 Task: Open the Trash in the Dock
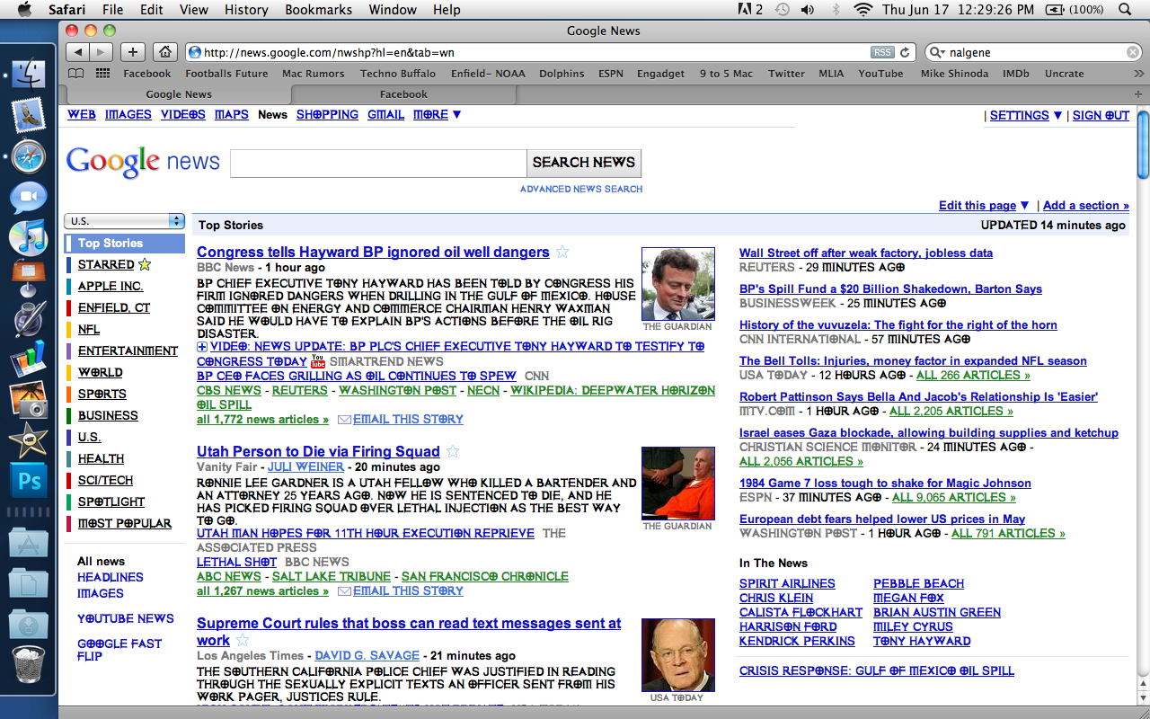click(28, 666)
